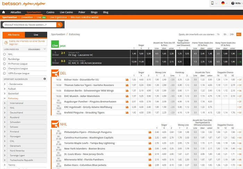
Task: Select the ALL time filter
Action: pos(239,34)
